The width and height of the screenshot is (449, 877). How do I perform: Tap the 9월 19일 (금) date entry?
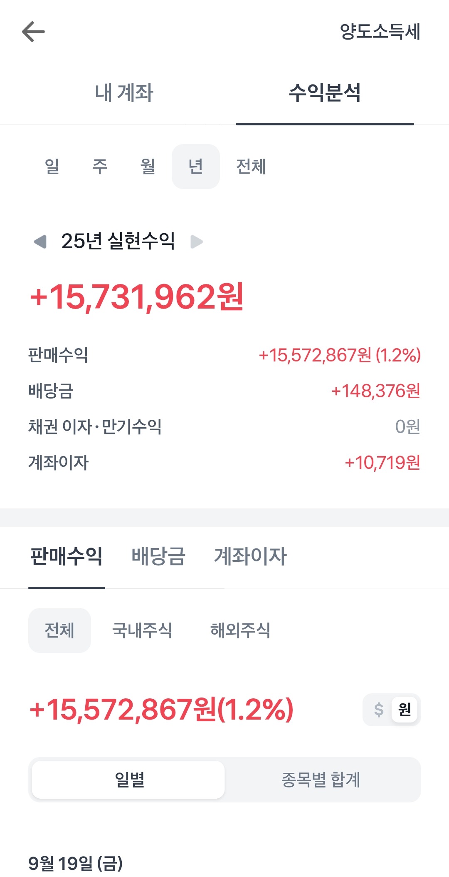pyautogui.click(x=76, y=863)
